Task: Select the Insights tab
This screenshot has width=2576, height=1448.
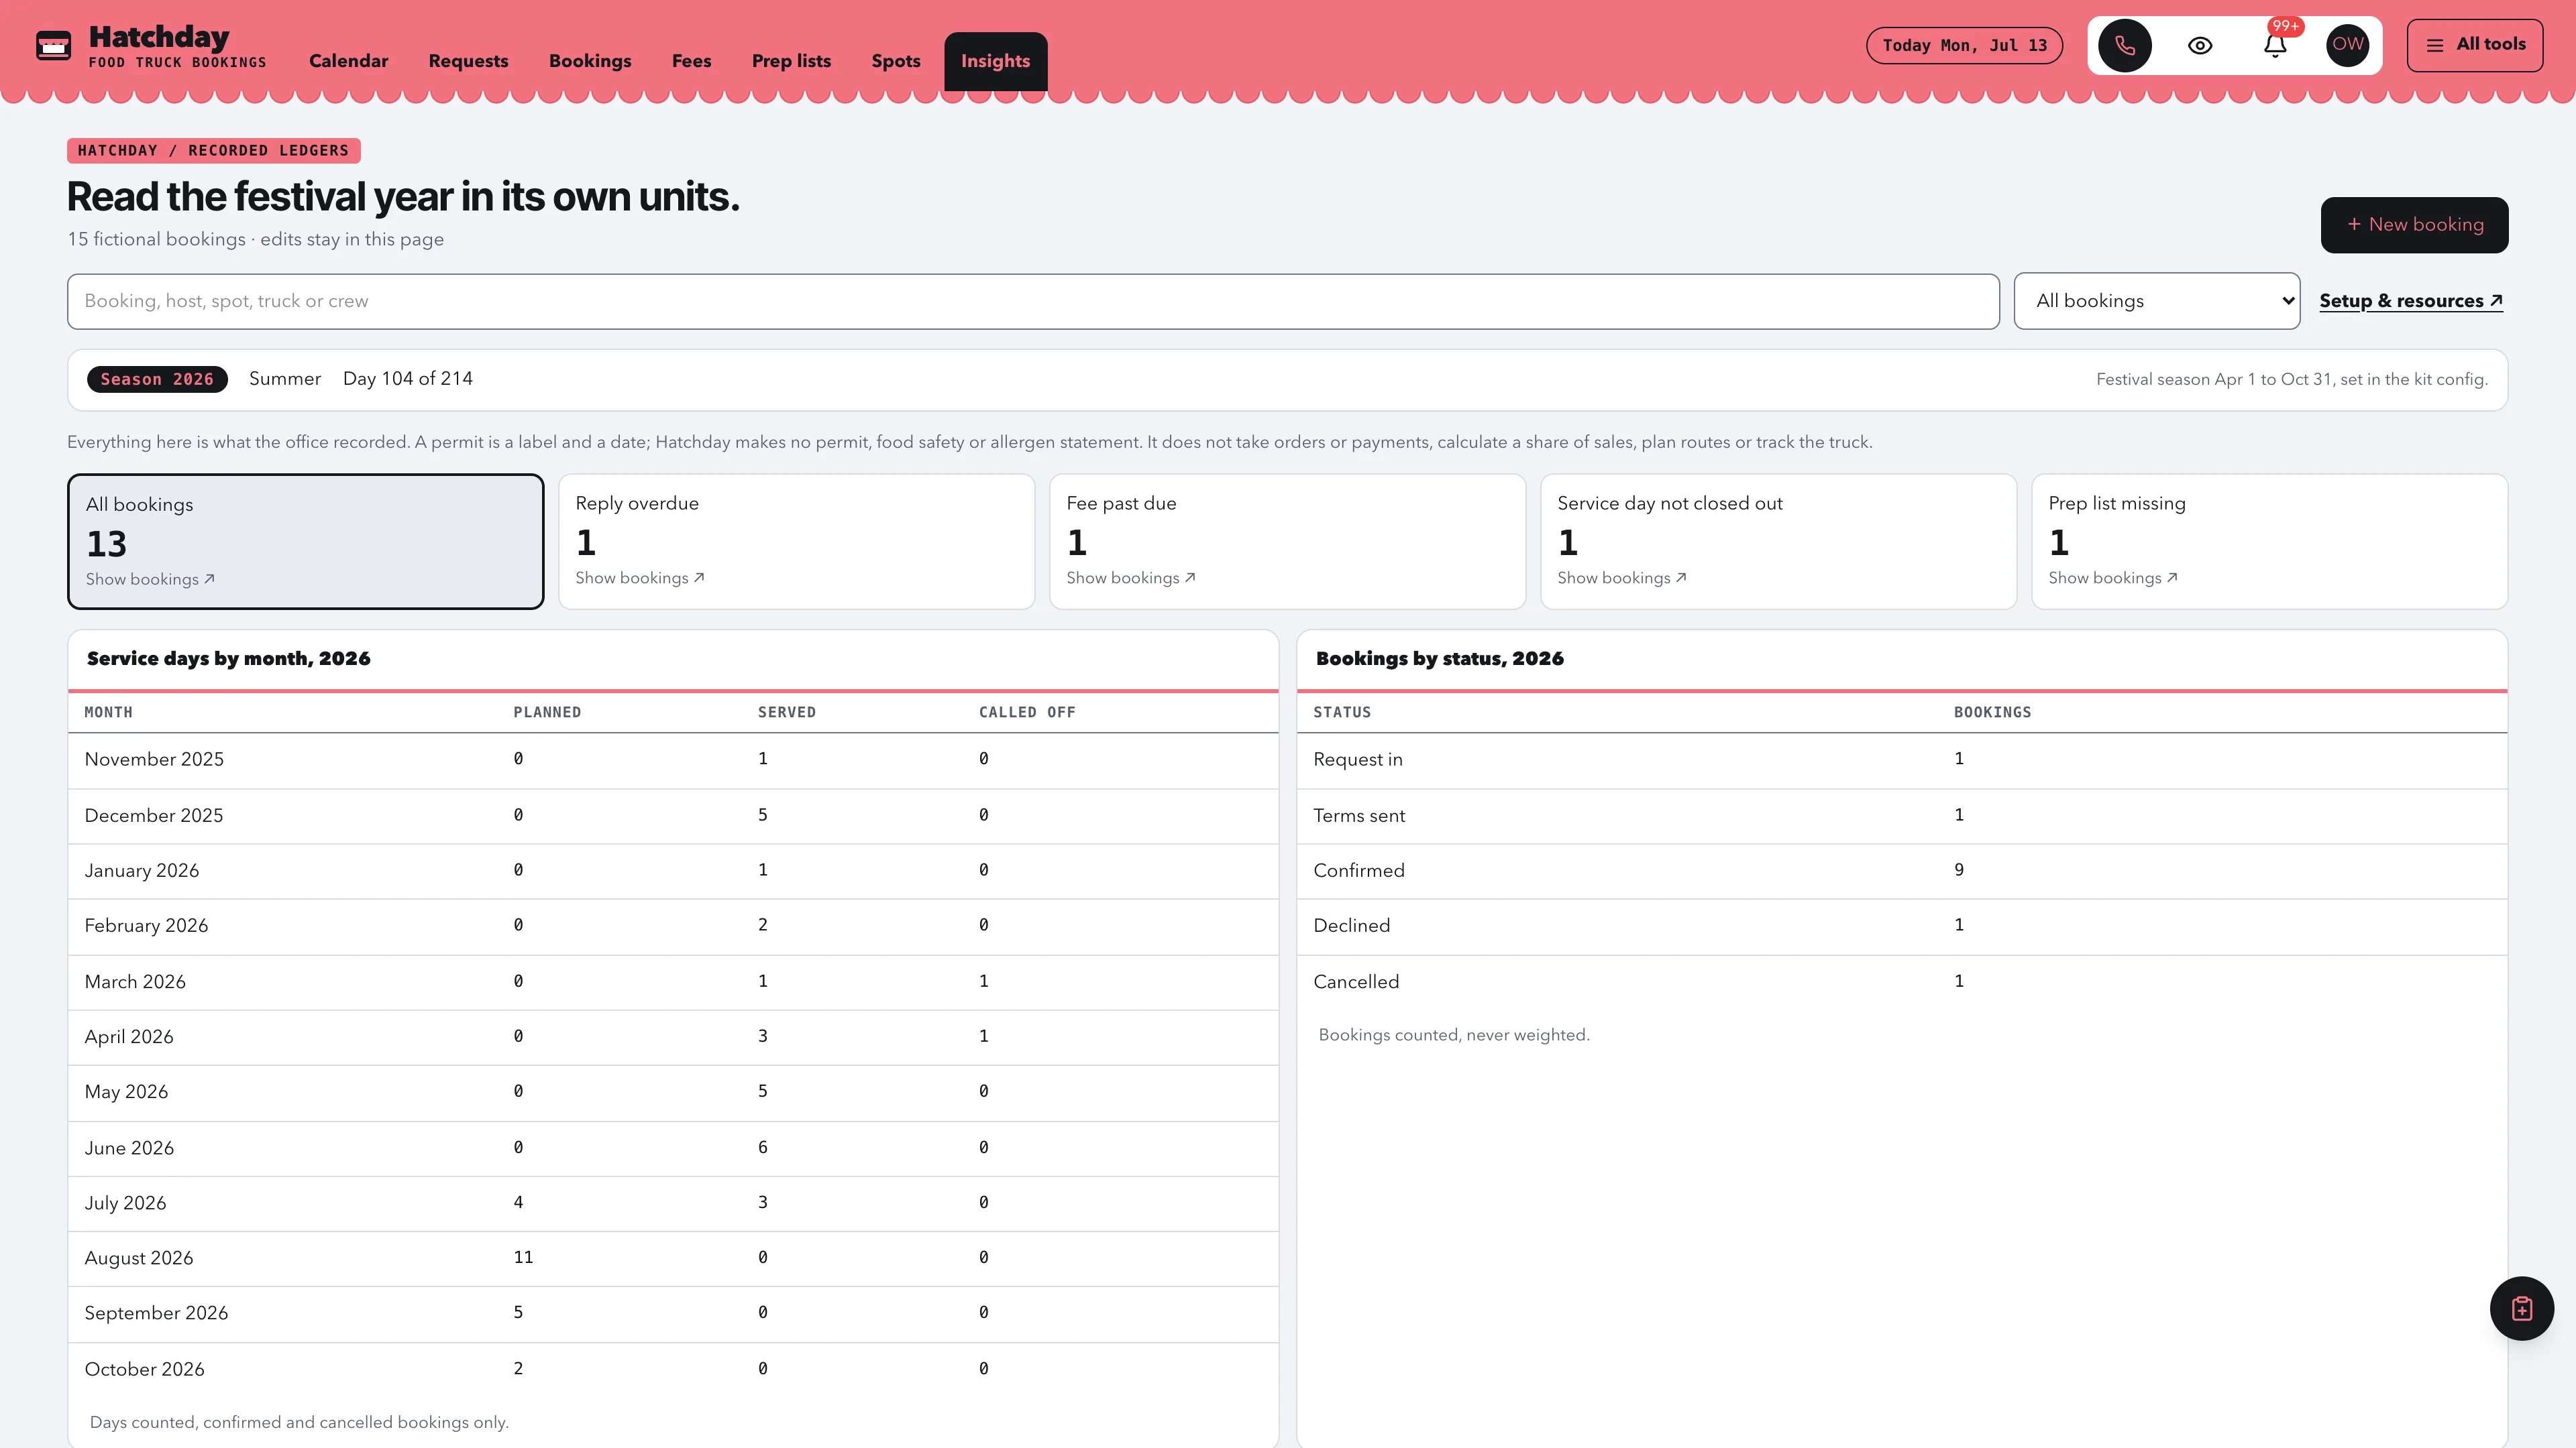Action: coord(995,62)
